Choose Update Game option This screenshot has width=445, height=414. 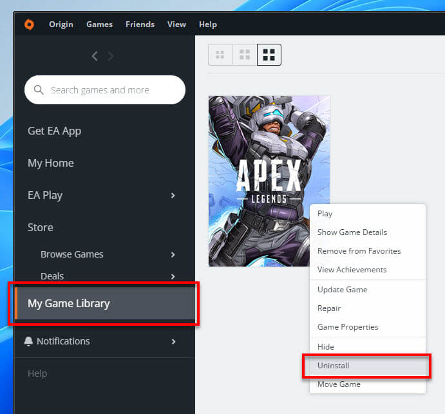point(368,290)
